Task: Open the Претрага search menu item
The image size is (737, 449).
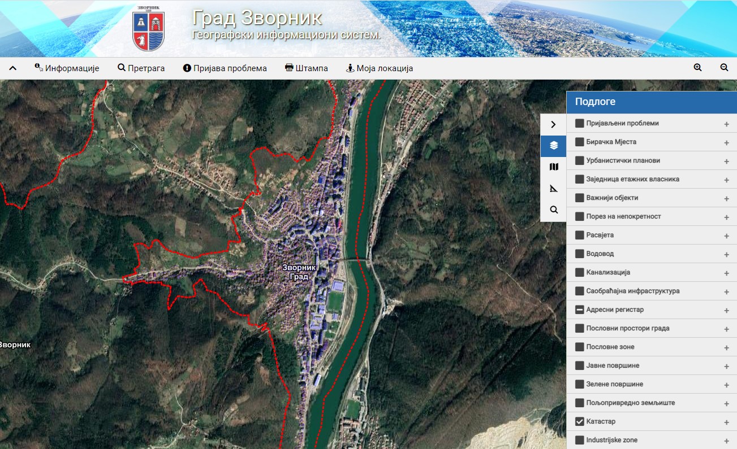Action: (x=141, y=68)
